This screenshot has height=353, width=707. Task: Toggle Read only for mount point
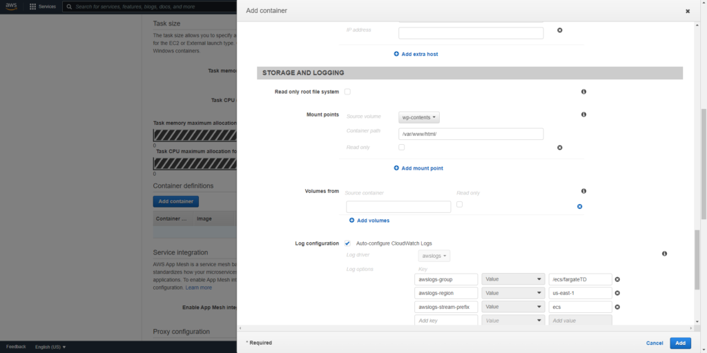(x=402, y=148)
